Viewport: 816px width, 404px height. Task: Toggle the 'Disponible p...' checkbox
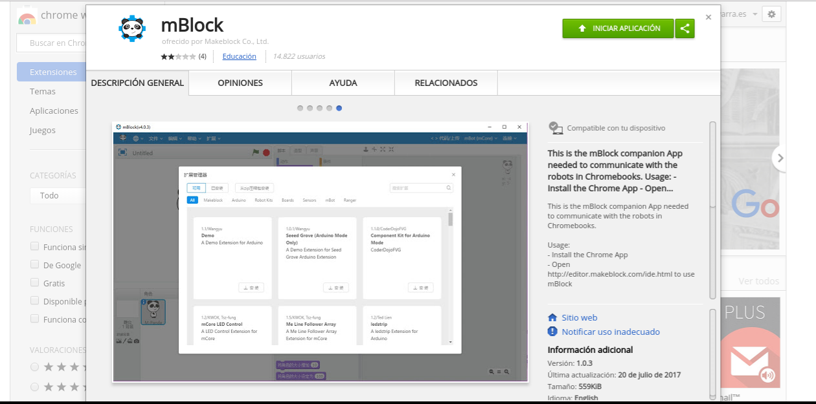tap(35, 301)
